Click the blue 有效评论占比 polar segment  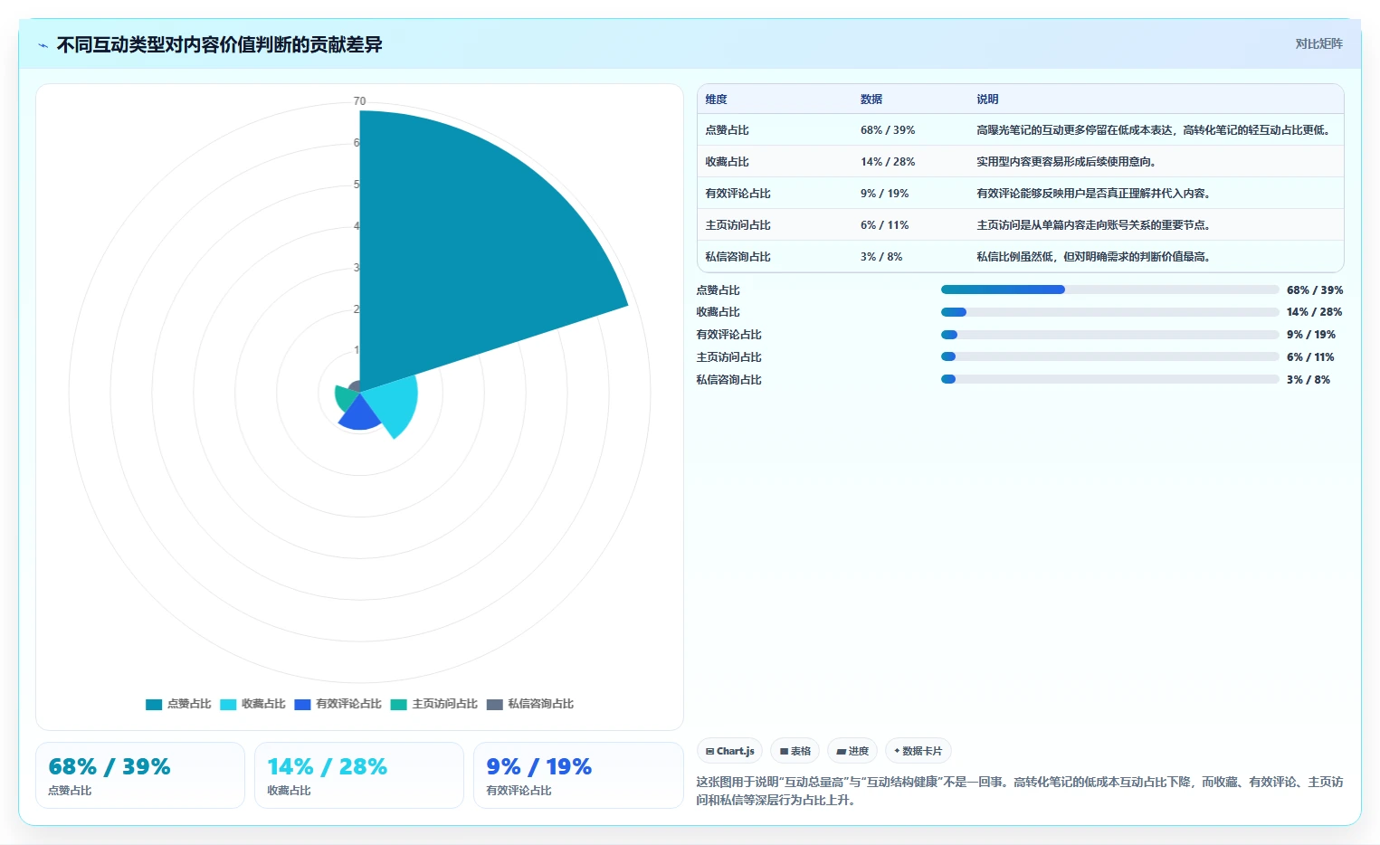(x=360, y=414)
